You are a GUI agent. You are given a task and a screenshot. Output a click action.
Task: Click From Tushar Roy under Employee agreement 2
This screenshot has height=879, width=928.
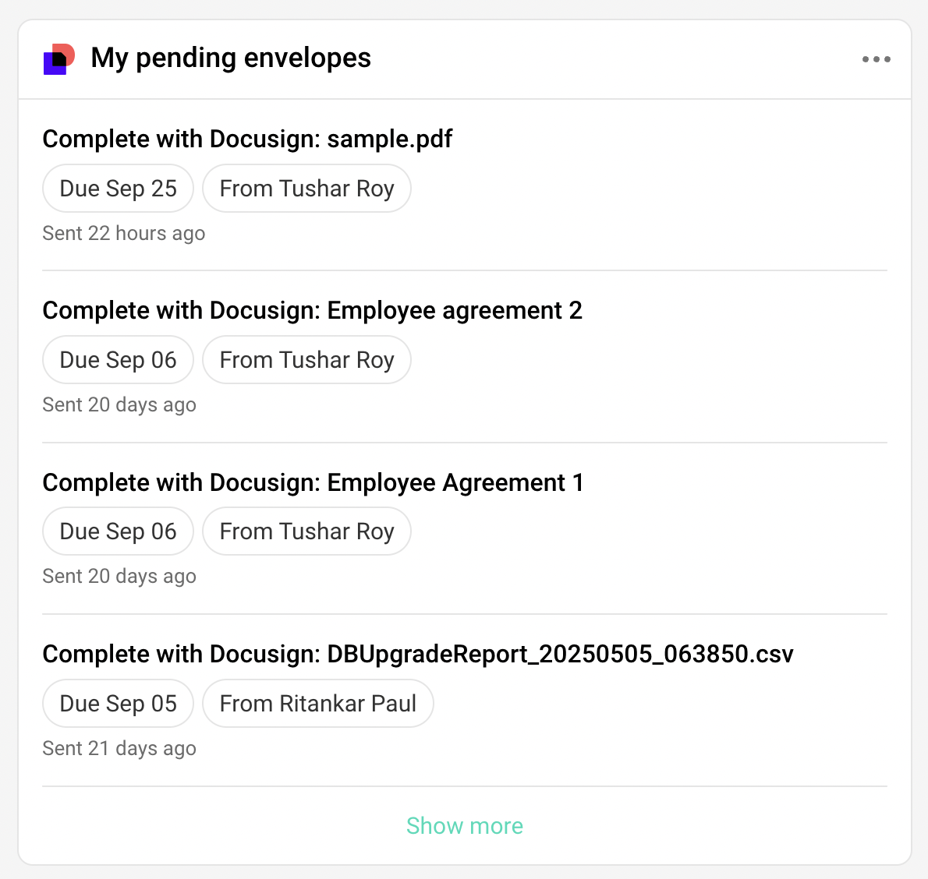(306, 360)
